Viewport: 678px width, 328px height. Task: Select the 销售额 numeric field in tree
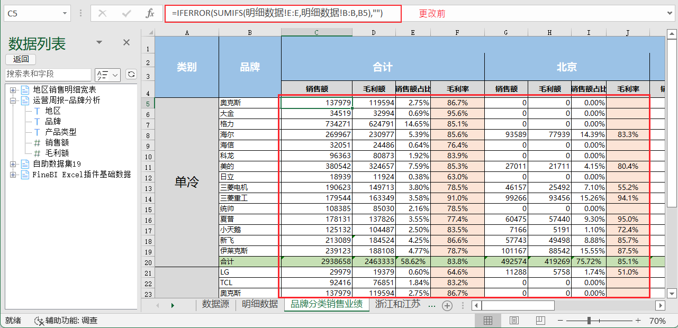tap(57, 142)
